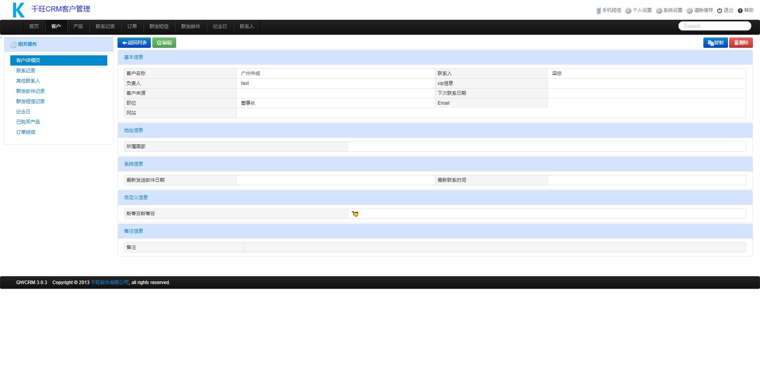Click 系统设置 link text
This screenshot has width=760, height=373.
(673, 10)
